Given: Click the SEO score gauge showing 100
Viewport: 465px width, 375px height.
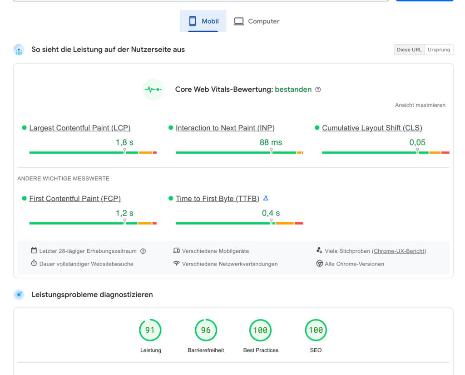Looking at the screenshot, I should point(316,330).
